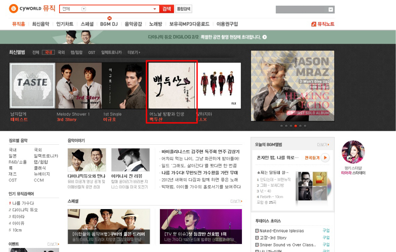Select the fourth orange pagination dot
396x252 pixels.
pyautogui.click(x=296, y=126)
